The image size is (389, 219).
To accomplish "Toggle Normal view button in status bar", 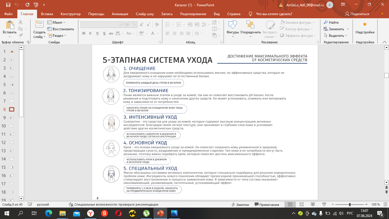I will [x=290, y=204].
